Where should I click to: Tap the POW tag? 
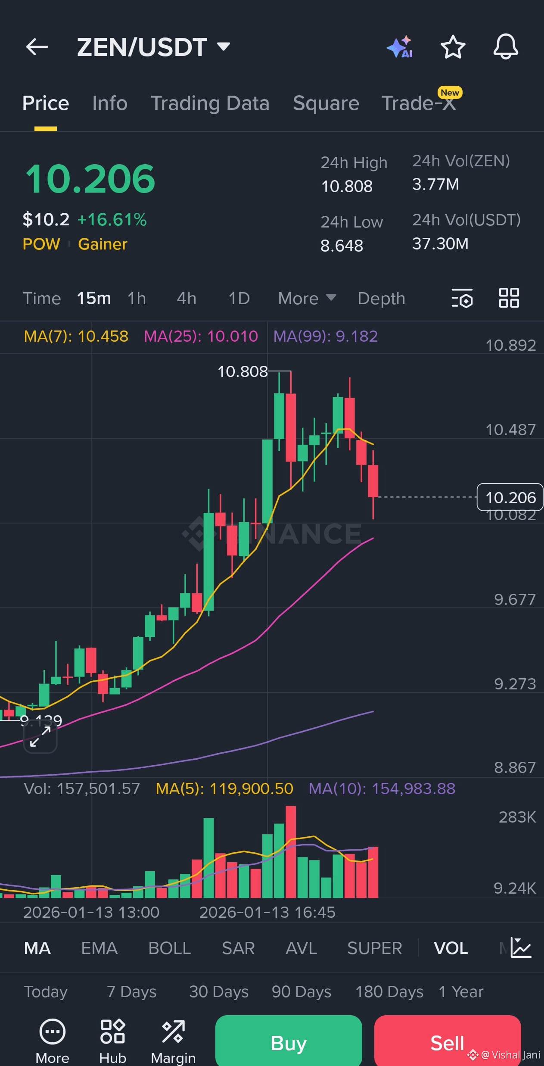point(41,244)
